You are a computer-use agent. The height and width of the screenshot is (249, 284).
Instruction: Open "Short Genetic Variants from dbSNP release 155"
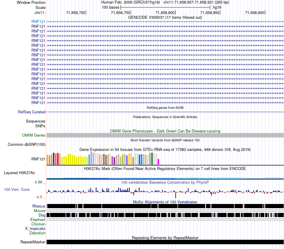click(x=165, y=140)
